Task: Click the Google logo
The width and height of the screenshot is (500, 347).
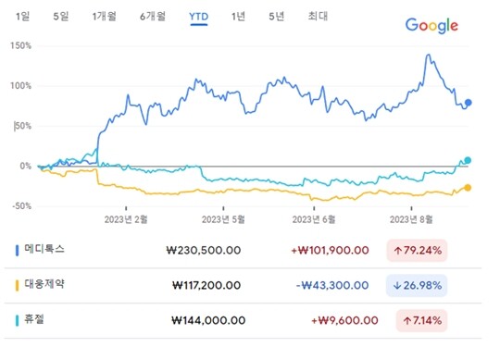Action: [431, 26]
